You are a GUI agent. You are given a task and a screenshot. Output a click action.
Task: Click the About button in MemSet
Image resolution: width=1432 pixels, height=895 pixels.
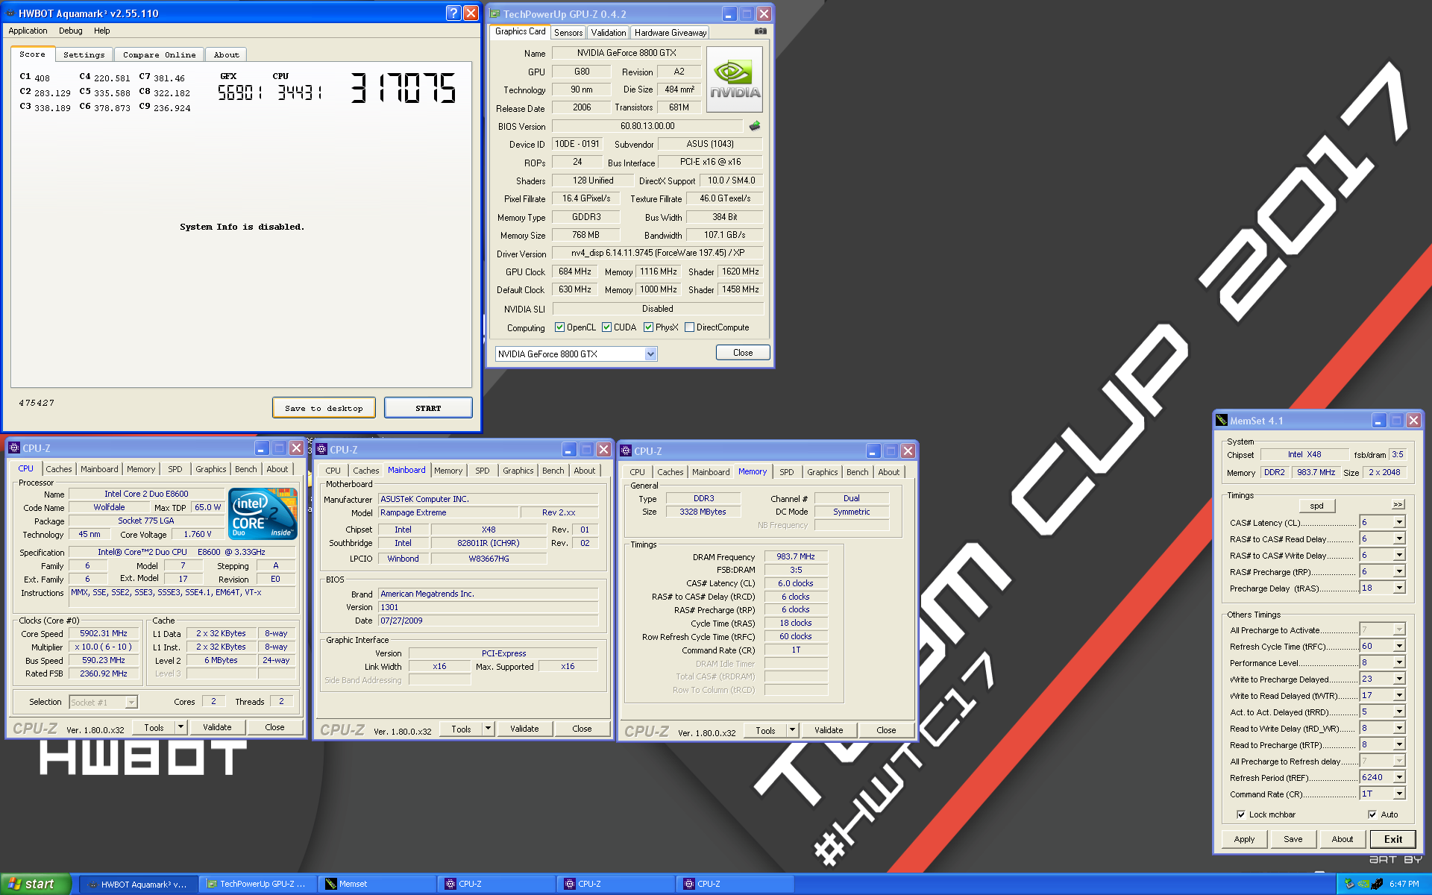(1342, 839)
